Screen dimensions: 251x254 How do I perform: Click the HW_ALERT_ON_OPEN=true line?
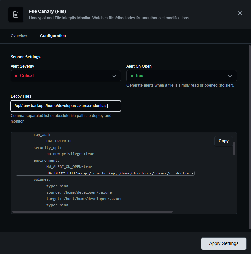[x=67, y=167]
